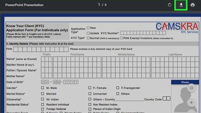Tick the Foreign National checkbox
201x113 pixels.
[43, 109]
